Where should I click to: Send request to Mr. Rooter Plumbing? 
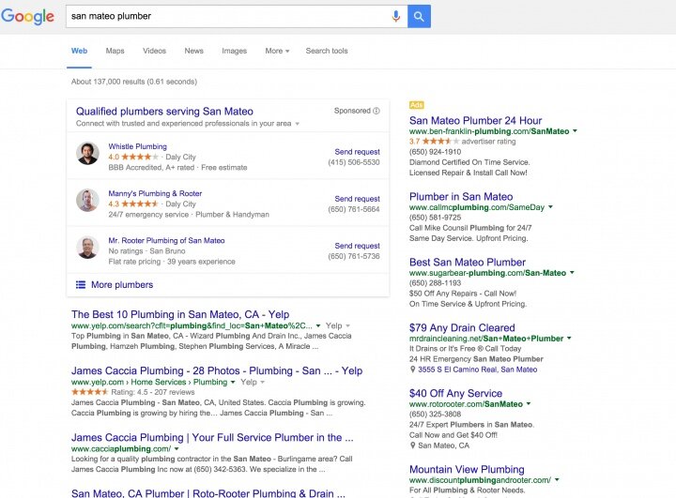pyautogui.click(x=358, y=246)
